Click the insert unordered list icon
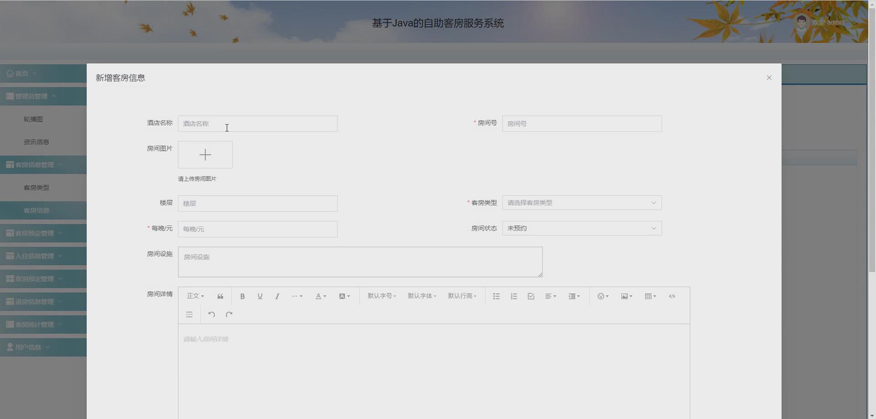 (x=496, y=296)
